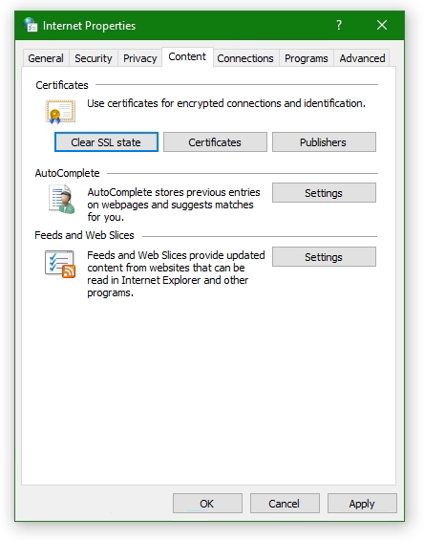This screenshot has height=540, width=424.
Task: Click 'AutoComplete stores previous entries' description
Action: [174, 205]
